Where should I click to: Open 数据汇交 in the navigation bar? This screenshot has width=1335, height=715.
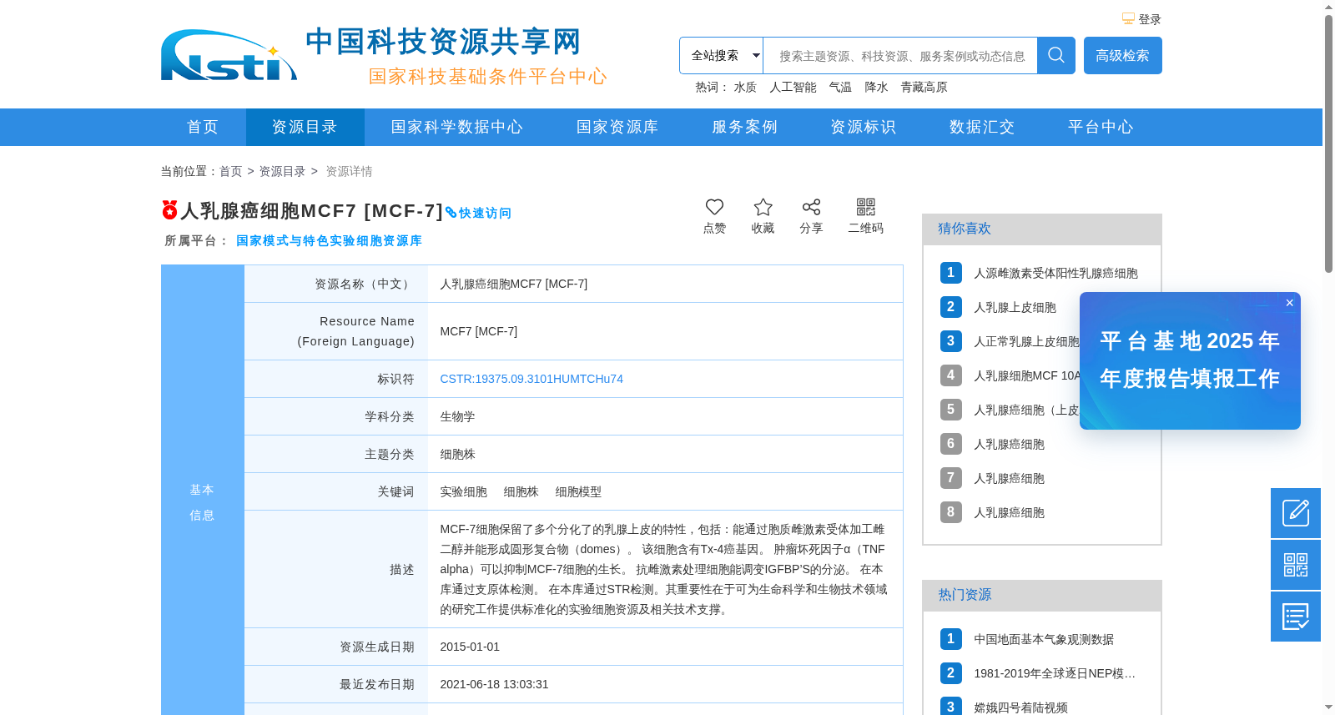982,127
